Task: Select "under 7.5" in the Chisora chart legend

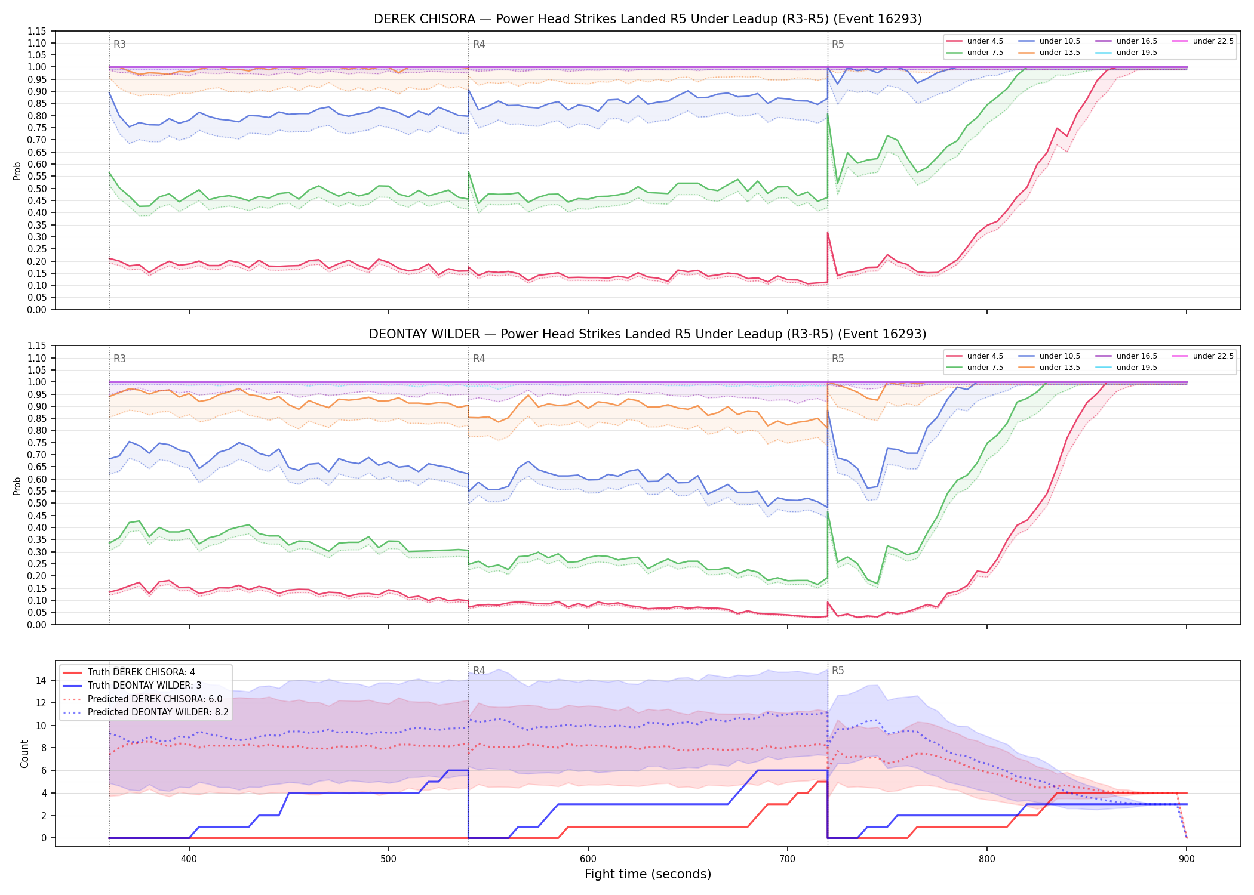Action: click(975, 53)
